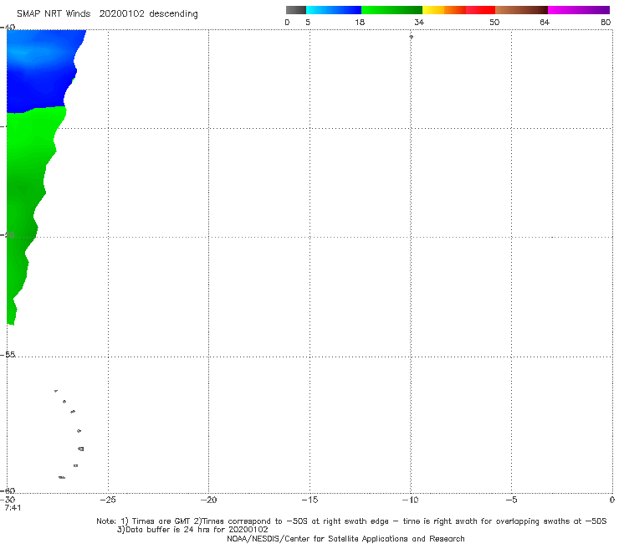Click the 'SMAP NRT Winds 20200102 descending' title
This screenshot has height=544, width=619.
tap(107, 14)
